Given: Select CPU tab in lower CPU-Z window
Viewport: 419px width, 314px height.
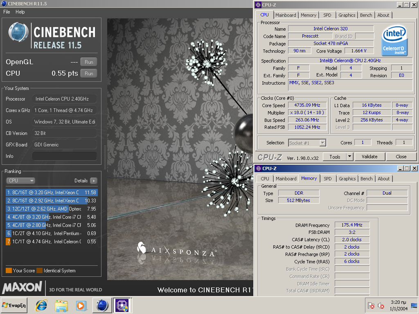Looking at the screenshot, I should 265,179.
